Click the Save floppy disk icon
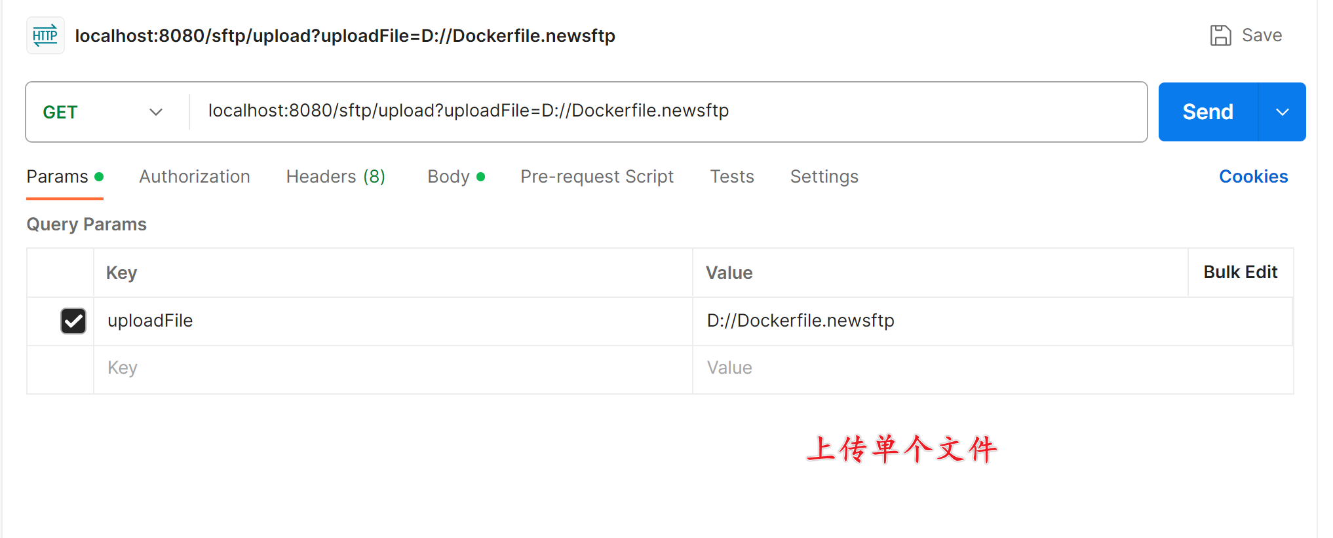 (x=1220, y=35)
